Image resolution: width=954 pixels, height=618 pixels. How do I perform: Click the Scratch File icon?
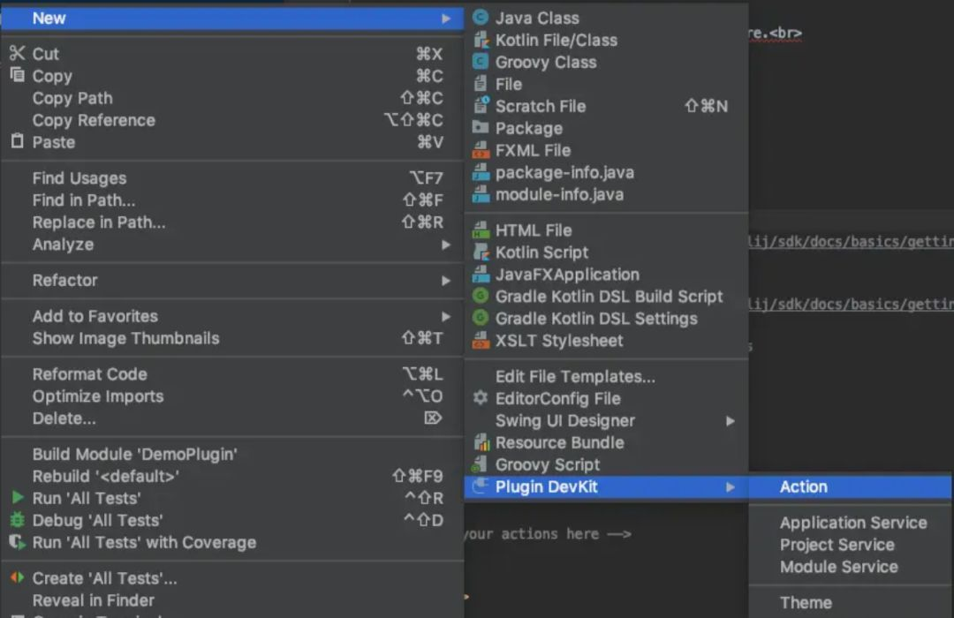(481, 106)
